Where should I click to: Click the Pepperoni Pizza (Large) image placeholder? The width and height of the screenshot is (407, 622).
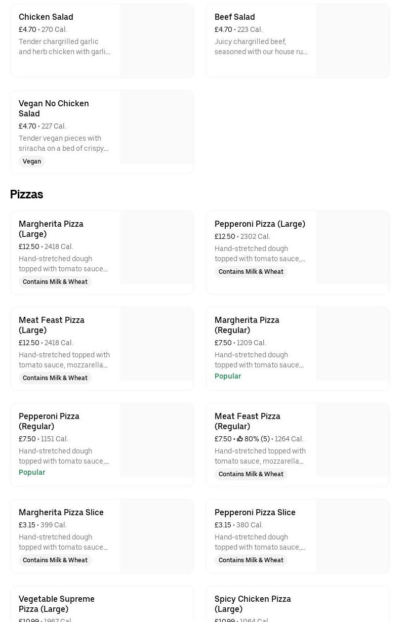pyautogui.click(x=353, y=247)
